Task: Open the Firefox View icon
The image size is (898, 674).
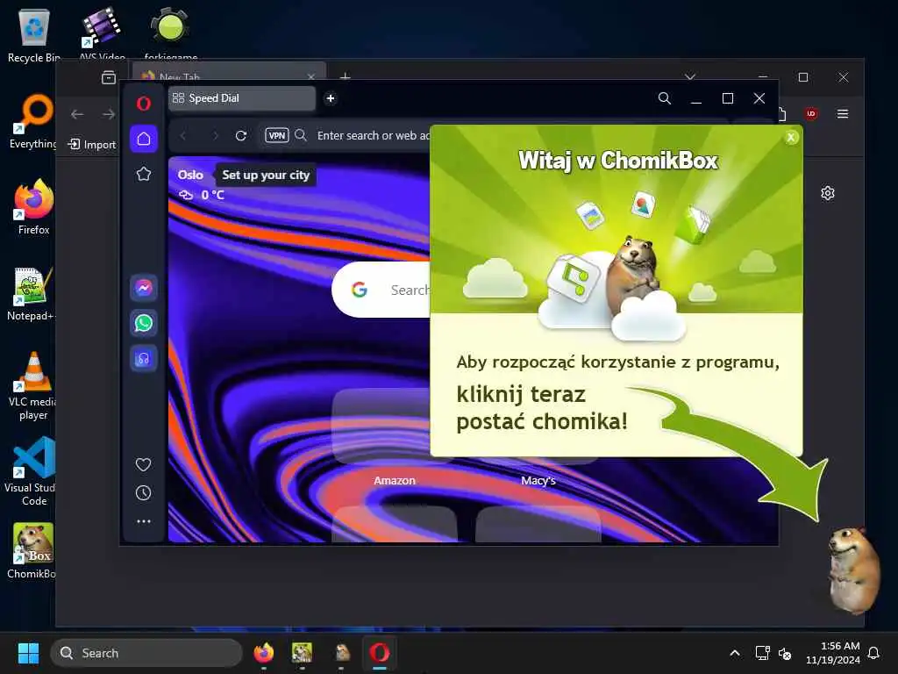Action: (x=108, y=77)
